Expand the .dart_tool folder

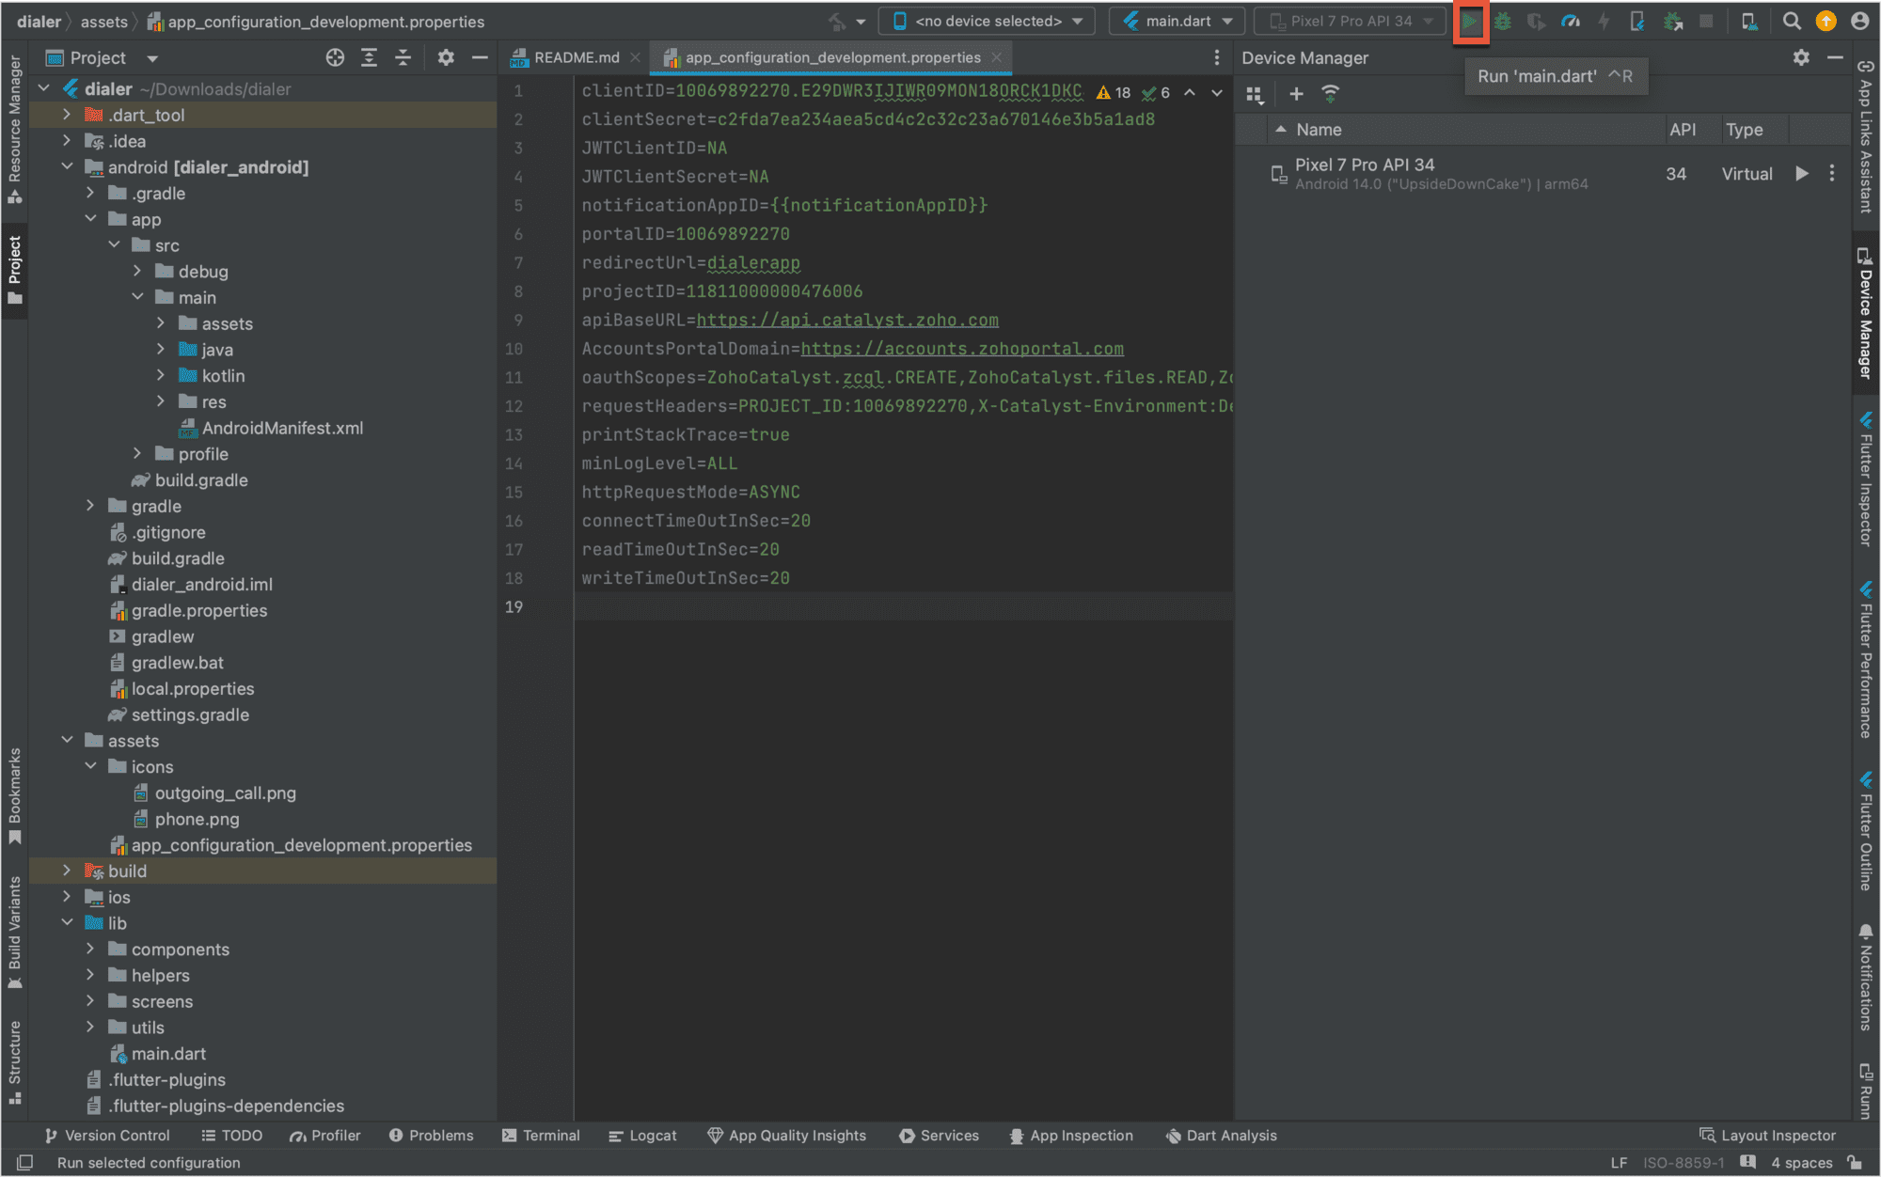pyautogui.click(x=67, y=115)
